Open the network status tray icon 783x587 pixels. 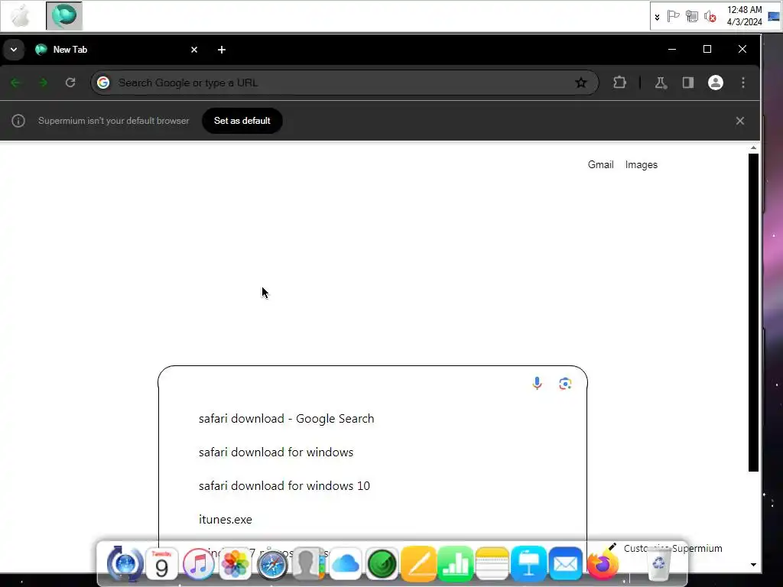691,17
